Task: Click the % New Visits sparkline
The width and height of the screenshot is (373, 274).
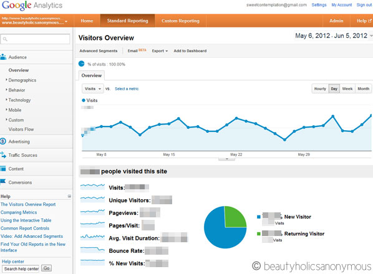Action: pyautogui.click(x=92, y=262)
